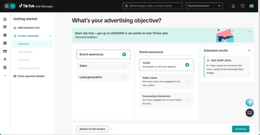The width and height of the screenshot is (260, 135).
Task: Open the blue AI assistant star button
Action: click(250, 102)
